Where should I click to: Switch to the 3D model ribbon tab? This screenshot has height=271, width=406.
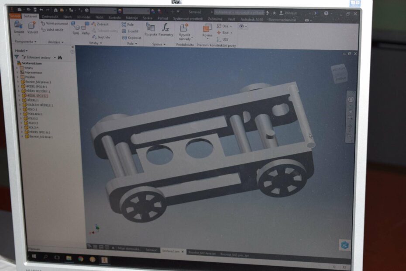[84, 17]
